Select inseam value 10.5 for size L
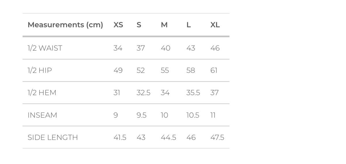The height and width of the screenshot is (164, 346). pyautogui.click(x=193, y=115)
